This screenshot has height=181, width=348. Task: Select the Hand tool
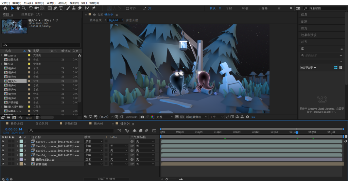pyautogui.click(x=18, y=8)
